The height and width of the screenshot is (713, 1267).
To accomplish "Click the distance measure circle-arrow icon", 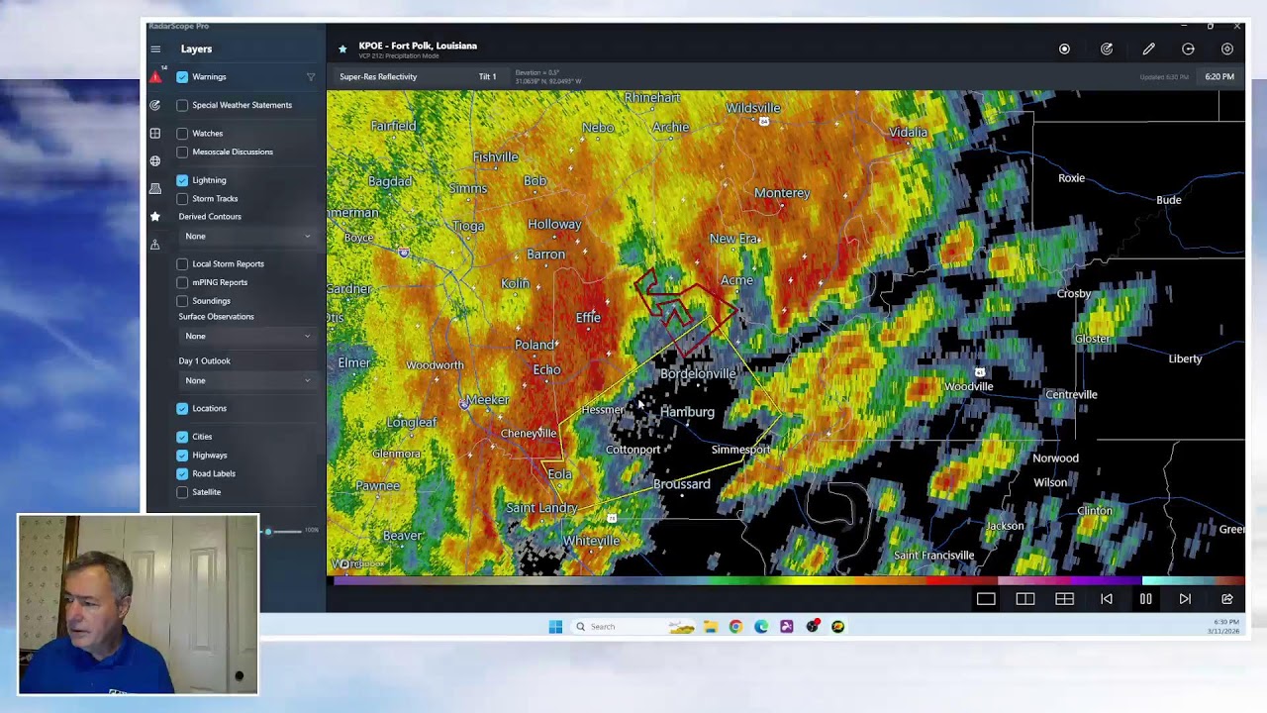I will tap(1188, 49).
